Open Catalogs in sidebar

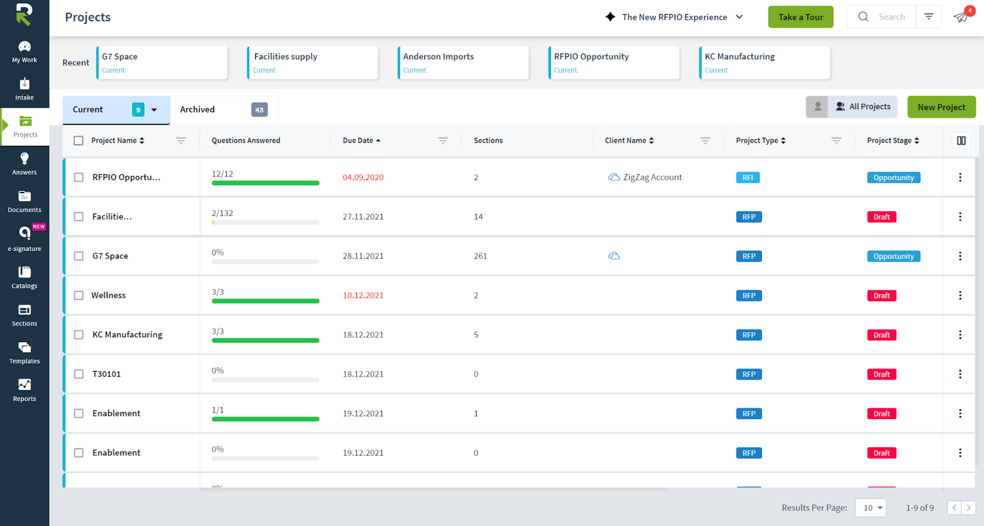point(25,278)
